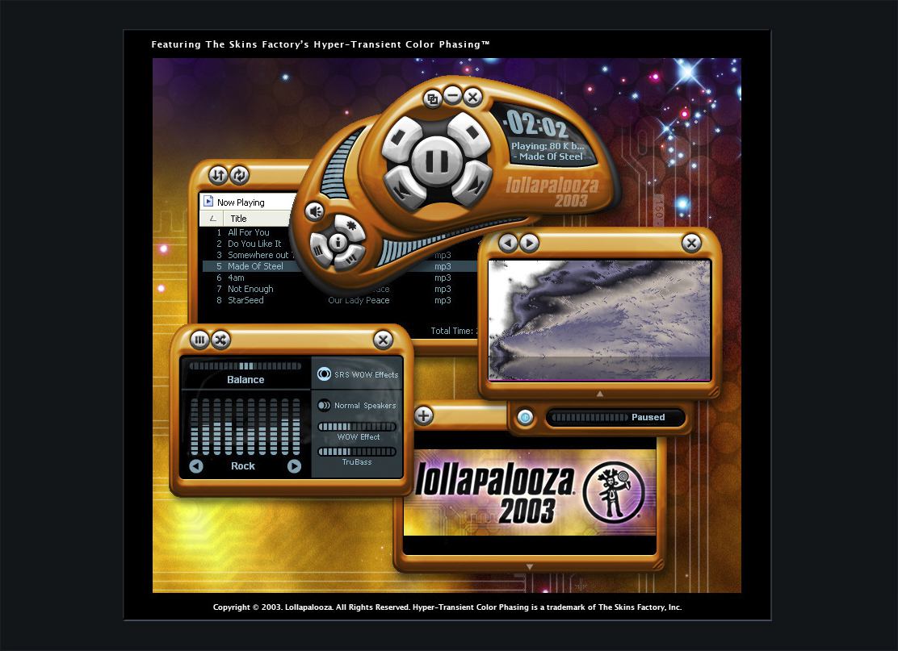Skip to the previous track on the player
The image size is (898, 651).
[x=405, y=187]
